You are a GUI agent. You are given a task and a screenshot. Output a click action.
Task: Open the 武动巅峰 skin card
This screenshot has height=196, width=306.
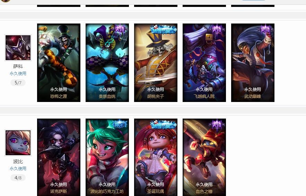[253, 63]
